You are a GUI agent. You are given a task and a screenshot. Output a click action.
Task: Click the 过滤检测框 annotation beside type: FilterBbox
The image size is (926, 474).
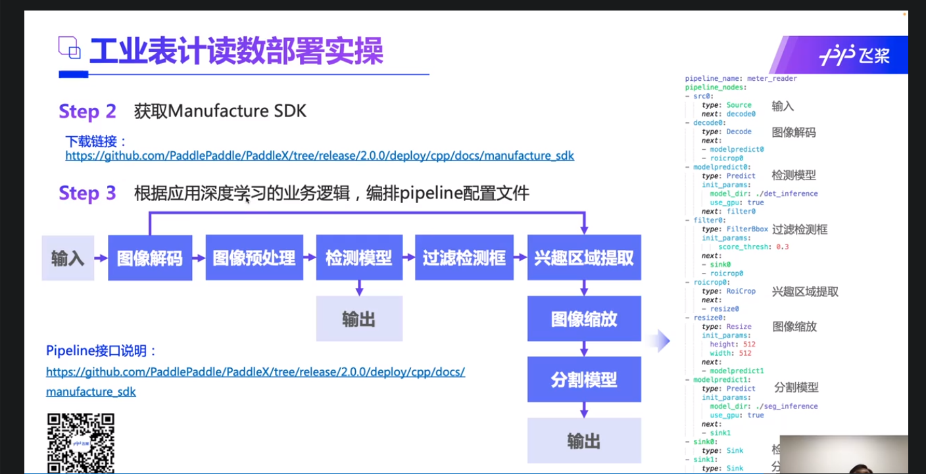click(799, 229)
